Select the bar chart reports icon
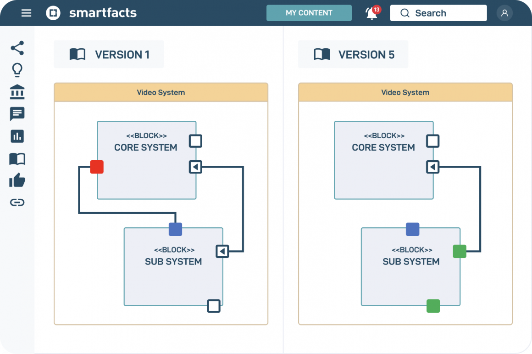The image size is (532, 354). [17, 136]
